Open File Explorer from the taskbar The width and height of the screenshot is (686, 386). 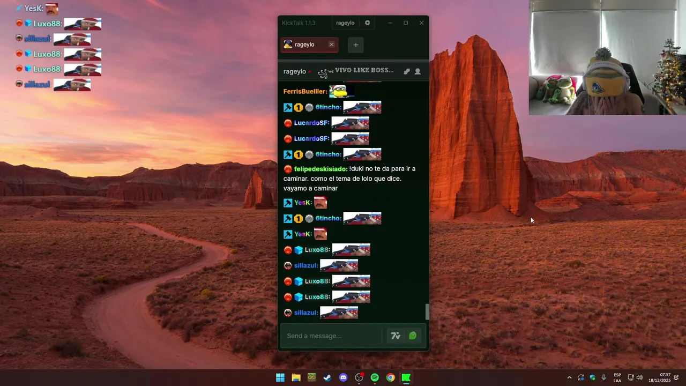[x=296, y=377]
